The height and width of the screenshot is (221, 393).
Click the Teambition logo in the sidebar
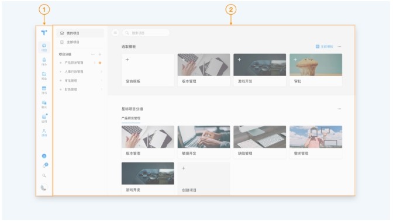[44, 33]
